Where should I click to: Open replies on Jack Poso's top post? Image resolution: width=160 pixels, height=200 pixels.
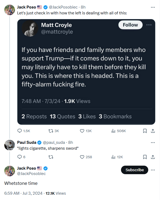point(24,131)
